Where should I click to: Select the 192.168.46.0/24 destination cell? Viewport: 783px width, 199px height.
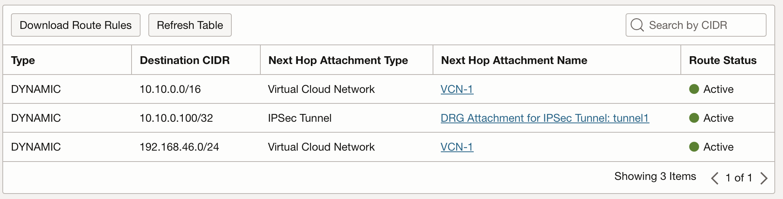pyautogui.click(x=179, y=147)
